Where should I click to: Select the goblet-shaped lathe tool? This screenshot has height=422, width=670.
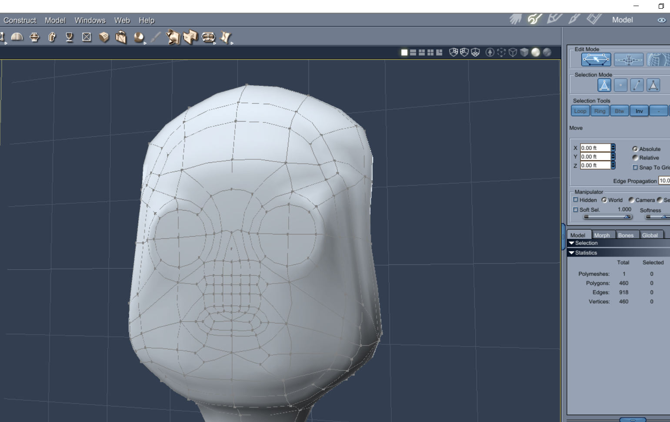tap(69, 37)
